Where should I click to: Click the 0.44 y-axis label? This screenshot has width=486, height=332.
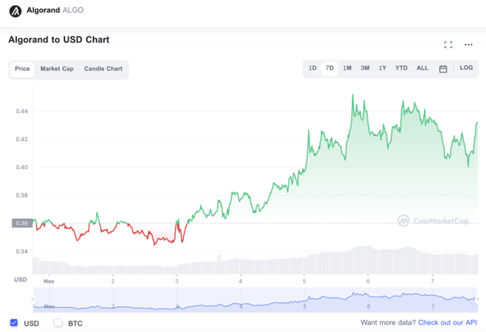pyautogui.click(x=22, y=111)
